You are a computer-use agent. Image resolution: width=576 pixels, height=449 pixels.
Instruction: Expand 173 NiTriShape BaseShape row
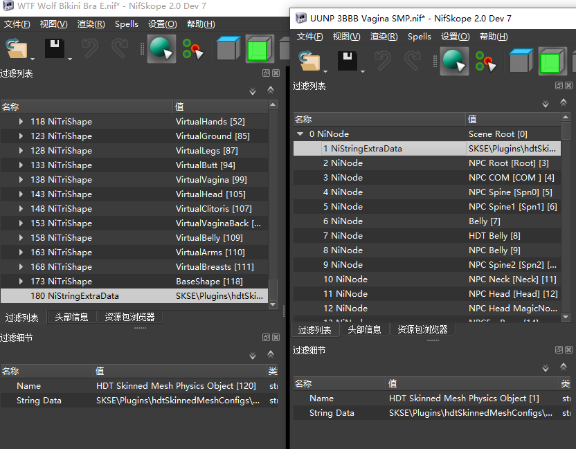pyautogui.click(x=21, y=281)
